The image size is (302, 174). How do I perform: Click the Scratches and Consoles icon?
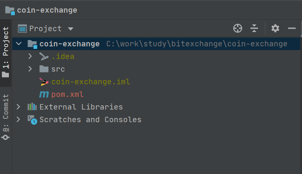click(x=32, y=119)
